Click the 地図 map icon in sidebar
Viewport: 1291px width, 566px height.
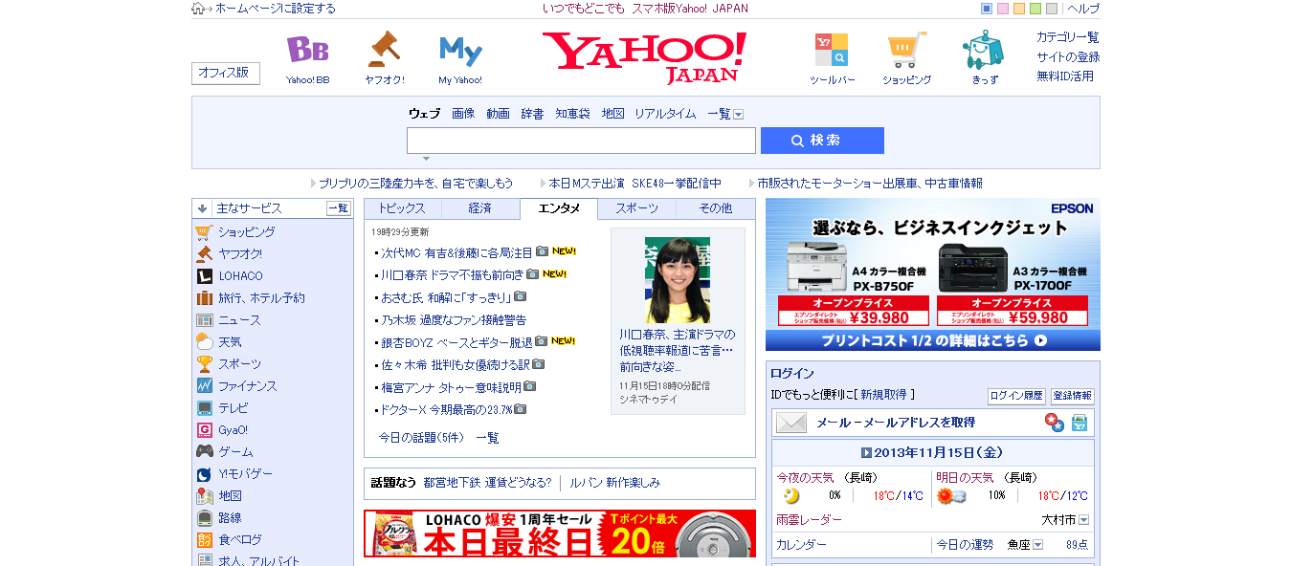point(204,496)
